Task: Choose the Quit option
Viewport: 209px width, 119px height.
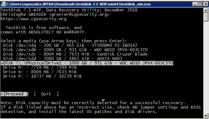Action: coord(46,94)
